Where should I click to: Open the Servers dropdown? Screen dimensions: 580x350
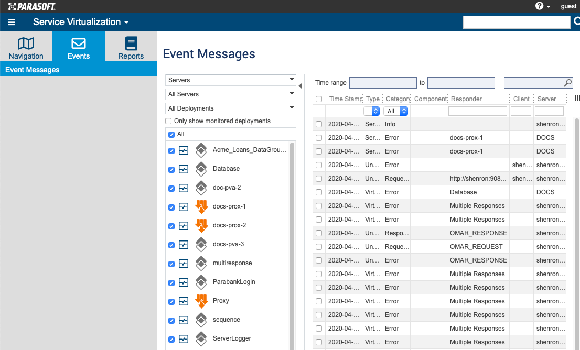click(x=230, y=80)
